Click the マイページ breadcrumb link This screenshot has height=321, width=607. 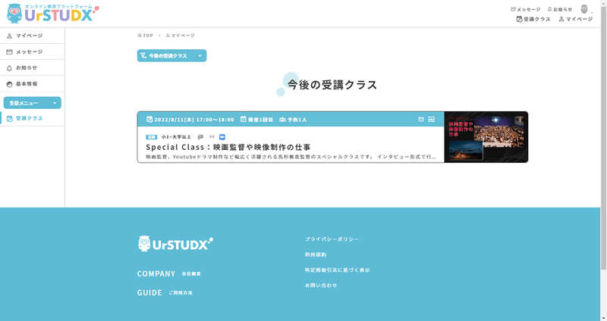(180, 35)
